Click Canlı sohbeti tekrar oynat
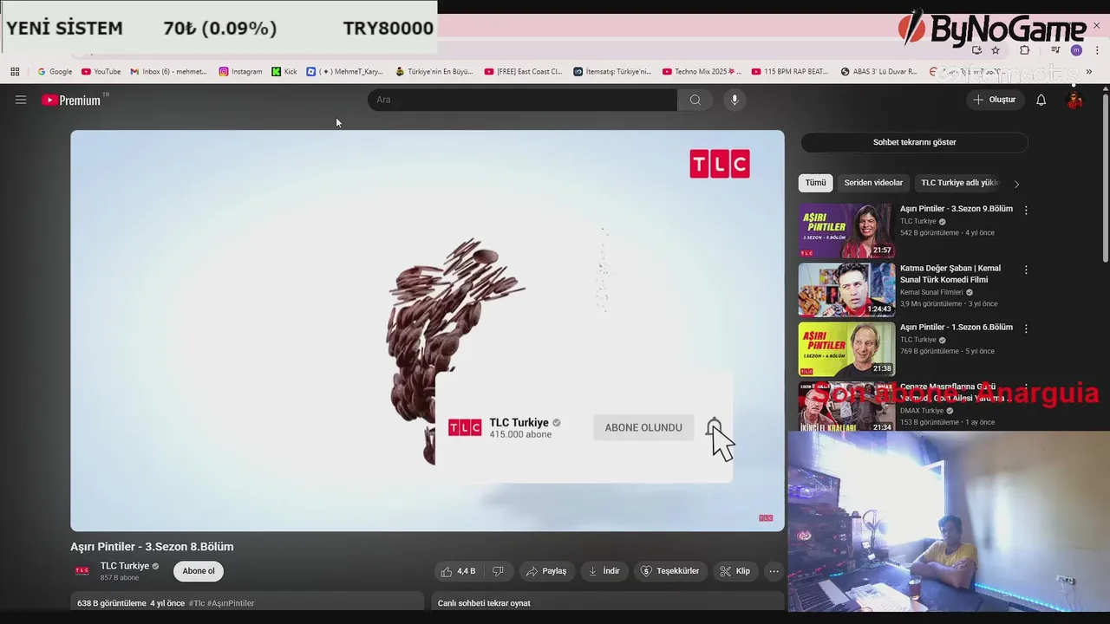 point(484,603)
